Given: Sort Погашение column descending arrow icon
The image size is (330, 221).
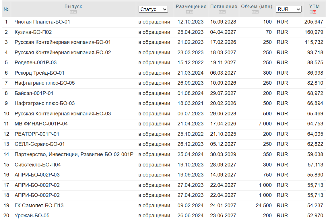Looking at the screenshot, I should tap(224, 12).
